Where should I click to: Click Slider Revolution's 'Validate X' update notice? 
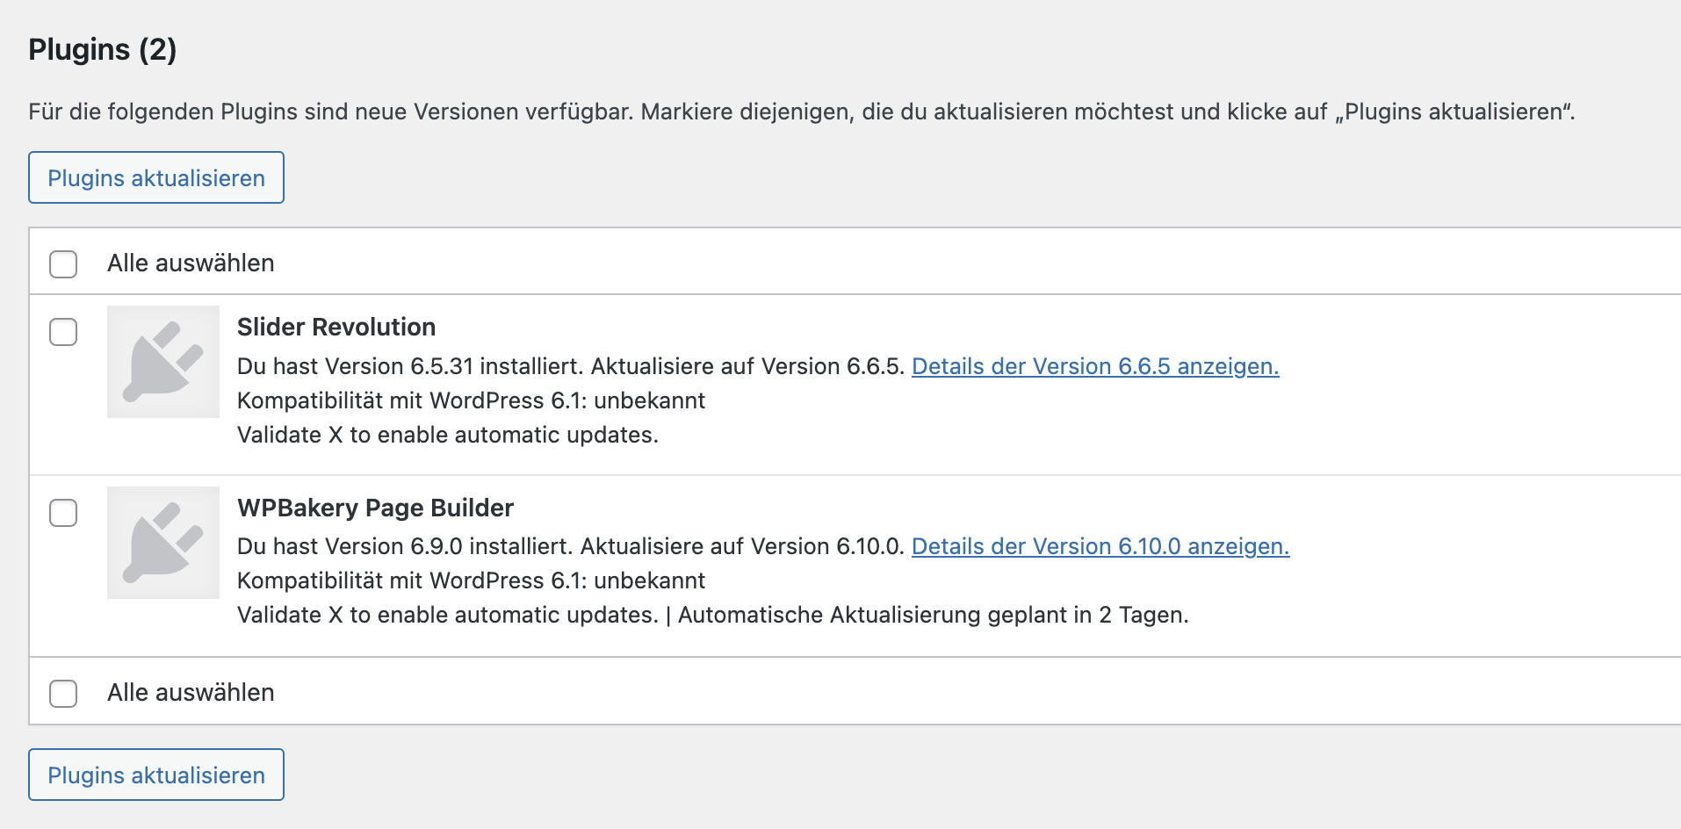tap(447, 435)
